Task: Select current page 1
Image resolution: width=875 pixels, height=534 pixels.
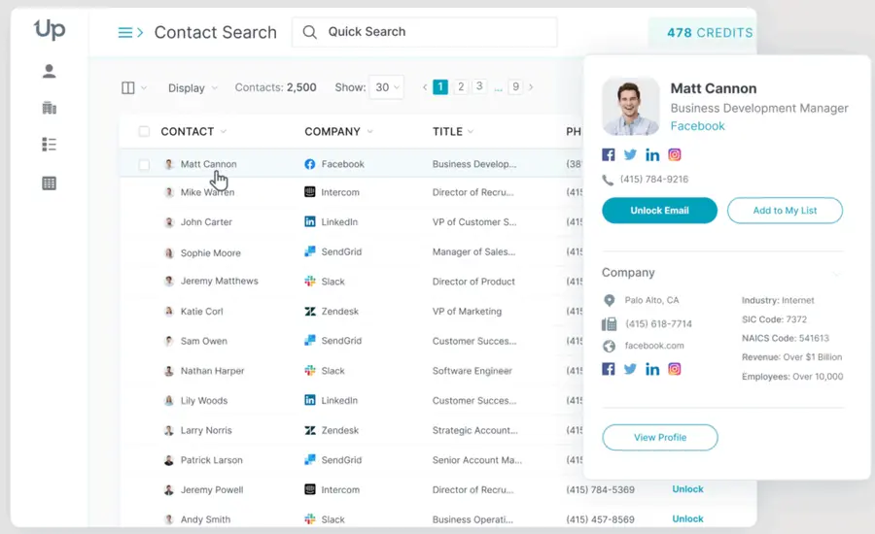Action: pos(440,87)
